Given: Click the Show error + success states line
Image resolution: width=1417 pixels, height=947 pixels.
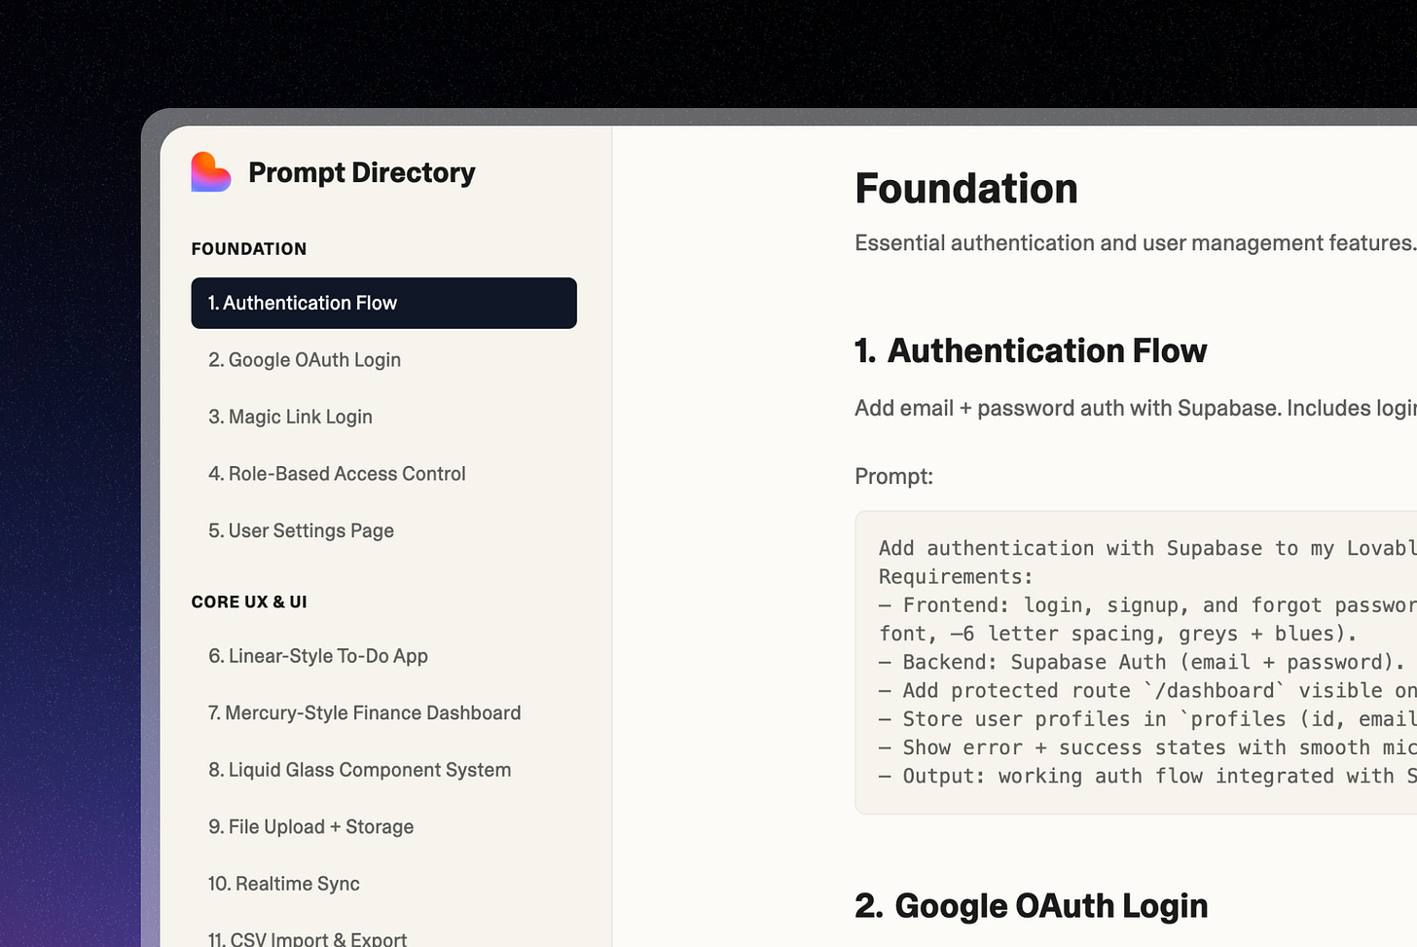Looking at the screenshot, I should [x=1147, y=747].
